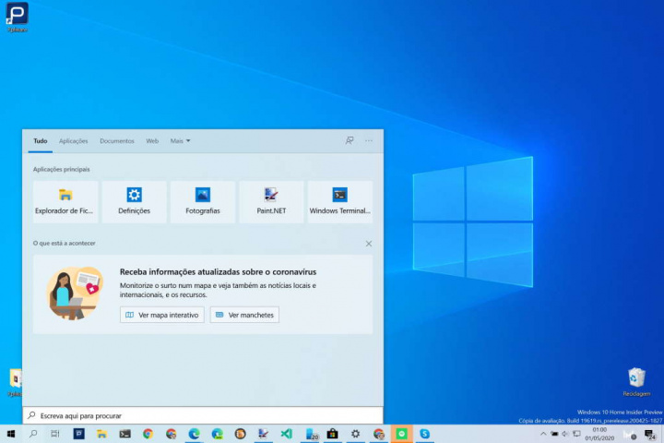
Task: Click the Ver mapa interativo button
Action: [162, 315]
